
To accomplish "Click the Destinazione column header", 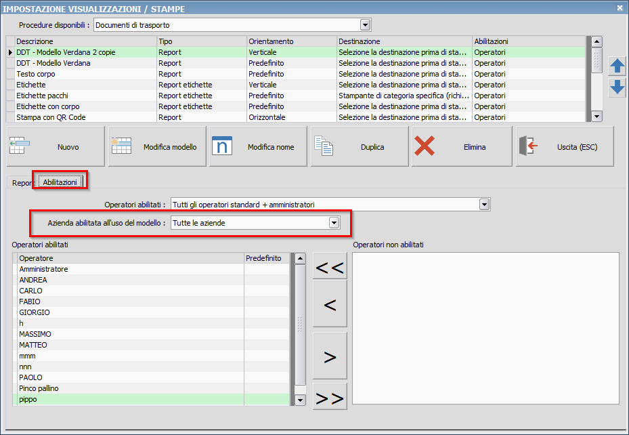I will tap(404, 41).
